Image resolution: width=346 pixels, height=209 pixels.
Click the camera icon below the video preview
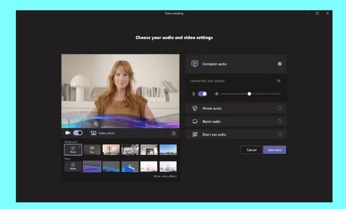click(68, 133)
